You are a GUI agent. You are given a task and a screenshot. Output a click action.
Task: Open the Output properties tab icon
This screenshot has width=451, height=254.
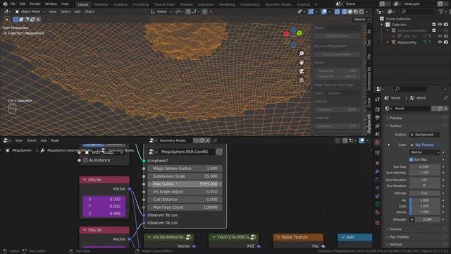378,118
